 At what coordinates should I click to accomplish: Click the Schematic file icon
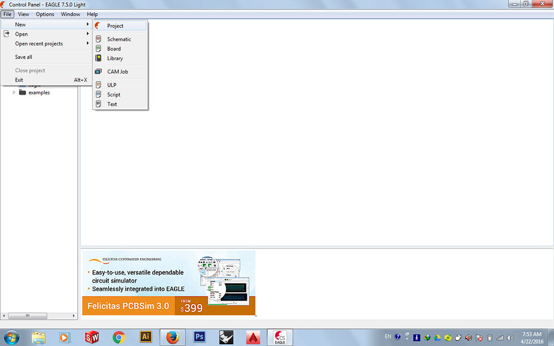99,39
